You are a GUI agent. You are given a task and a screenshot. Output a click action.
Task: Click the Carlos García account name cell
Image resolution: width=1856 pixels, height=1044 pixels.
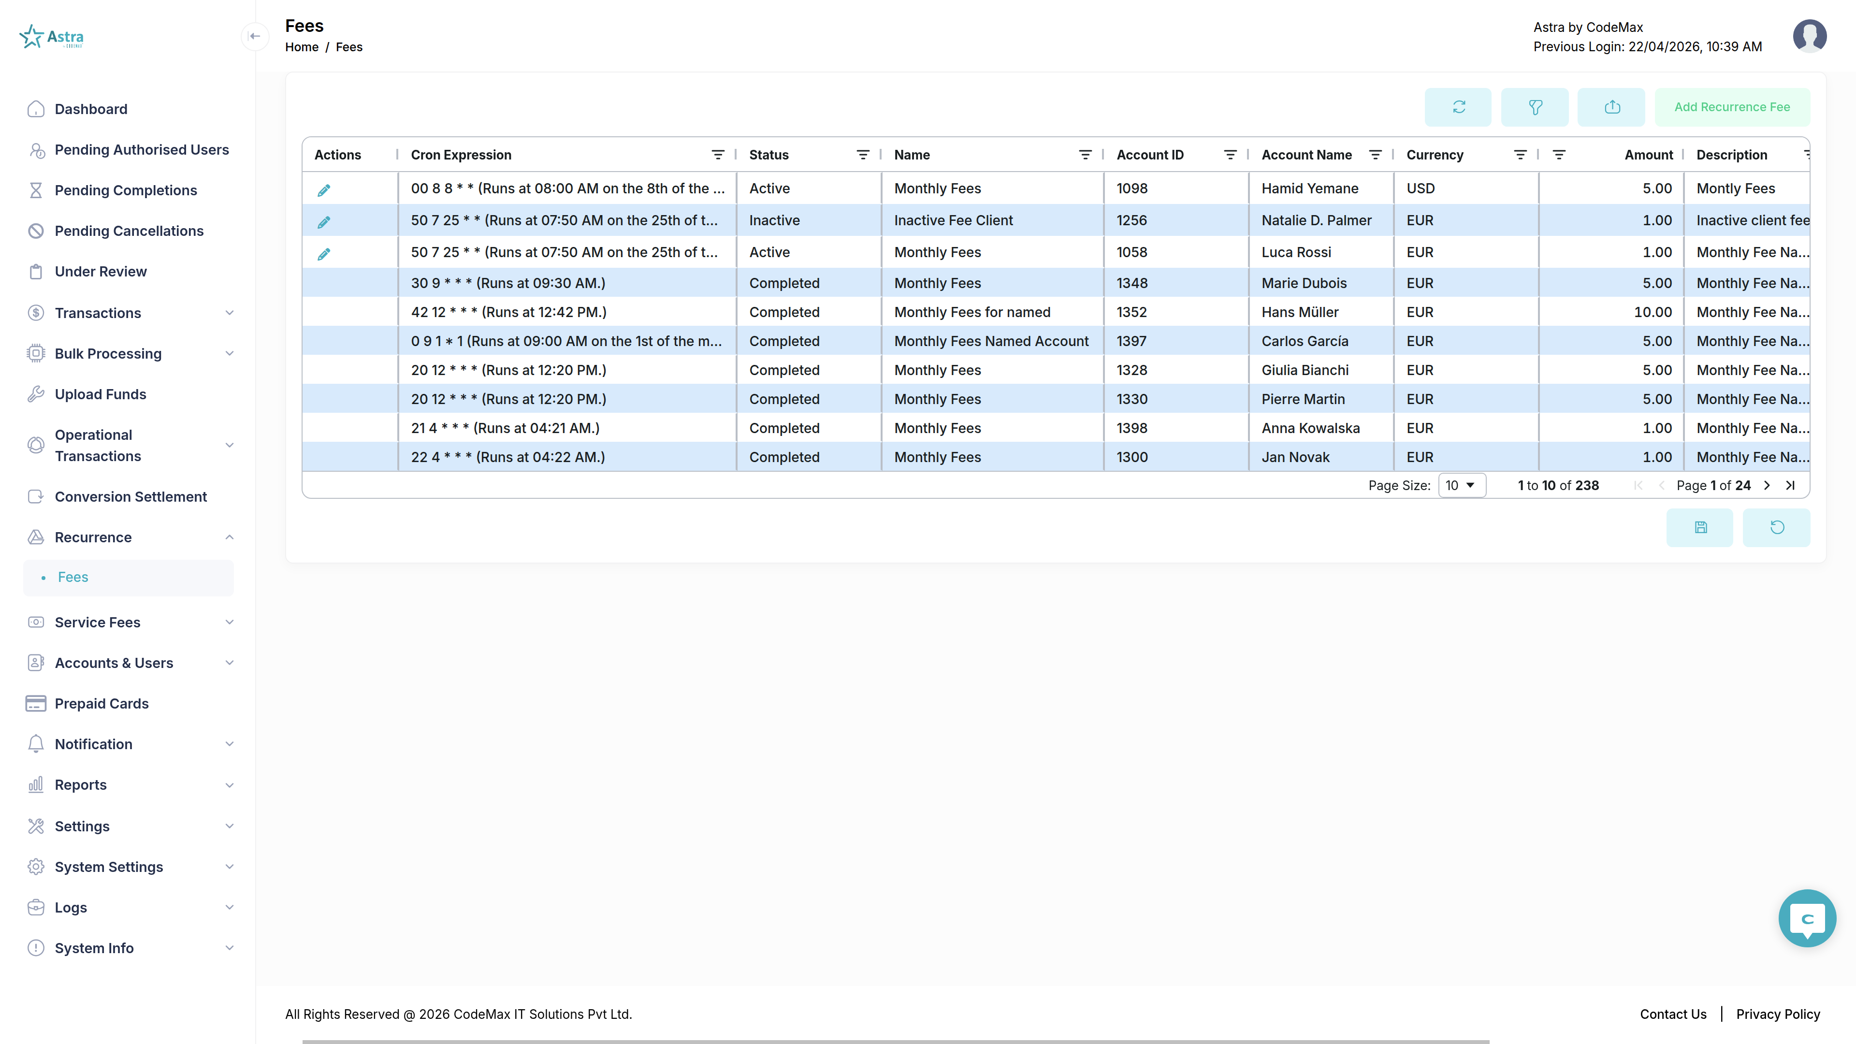tap(1320, 342)
